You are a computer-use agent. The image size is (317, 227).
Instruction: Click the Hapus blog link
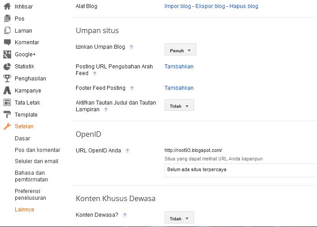point(243,6)
